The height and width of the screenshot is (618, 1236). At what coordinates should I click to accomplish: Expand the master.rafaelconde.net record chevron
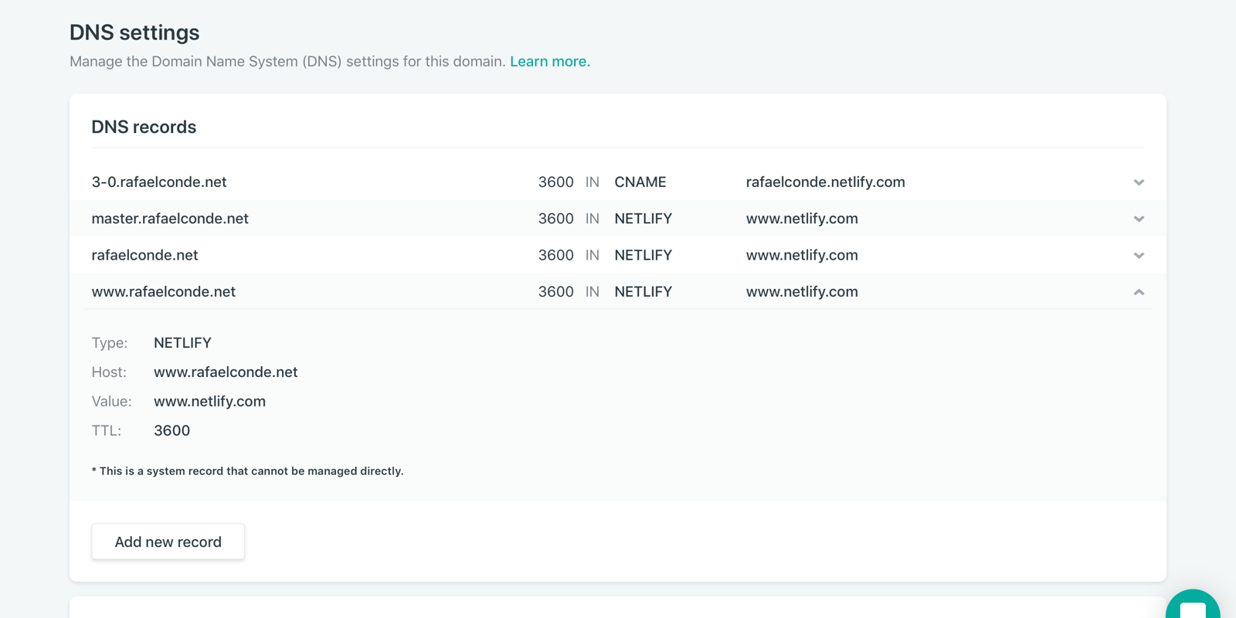pyautogui.click(x=1138, y=219)
